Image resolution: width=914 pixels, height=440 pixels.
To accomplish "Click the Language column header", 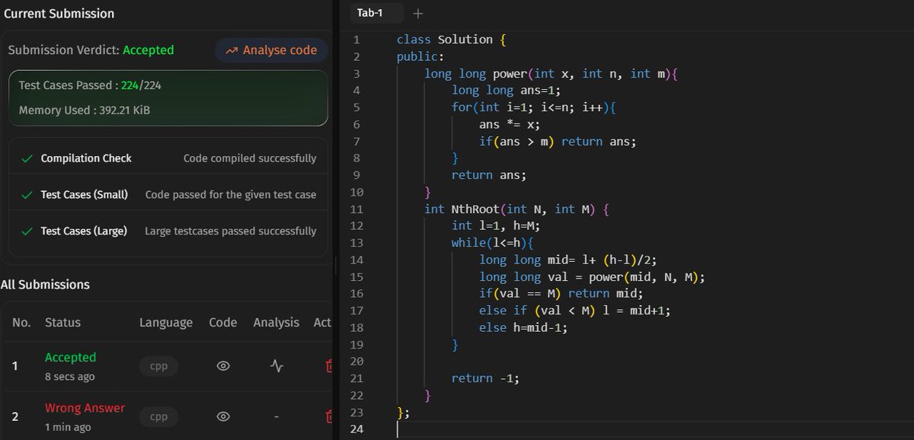I will pyautogui.click(x=166, y=323).
